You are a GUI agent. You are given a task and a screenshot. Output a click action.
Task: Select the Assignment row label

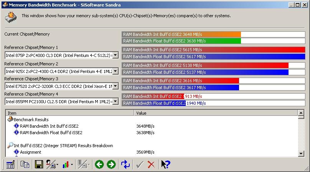[x=30, y=152]
